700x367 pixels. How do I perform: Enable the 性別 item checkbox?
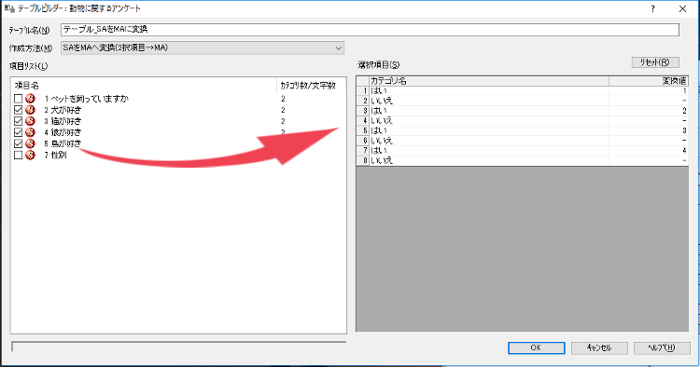pos(18,155)
